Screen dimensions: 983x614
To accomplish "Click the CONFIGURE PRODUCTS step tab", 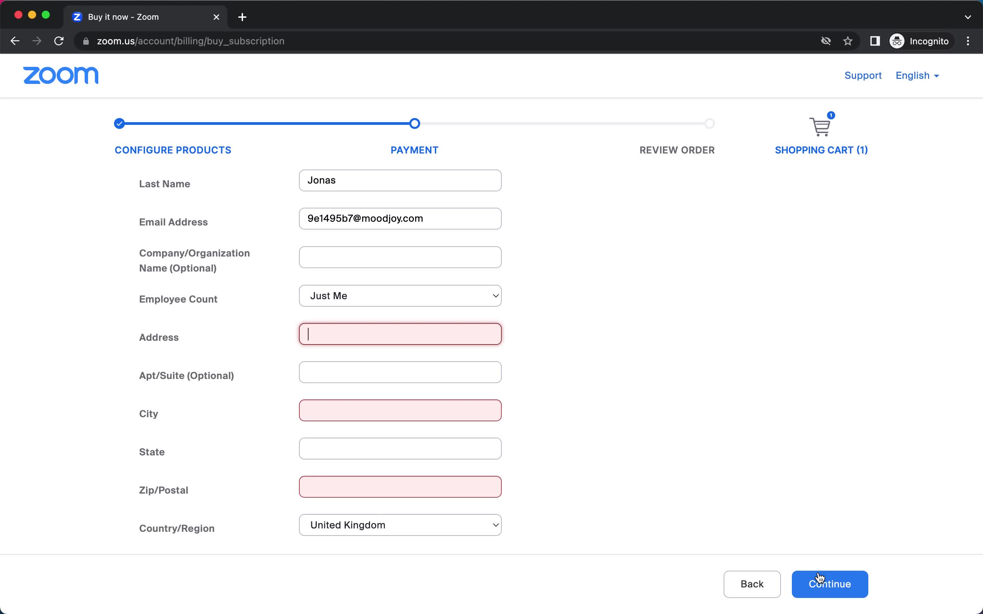I will pos(173,149).
